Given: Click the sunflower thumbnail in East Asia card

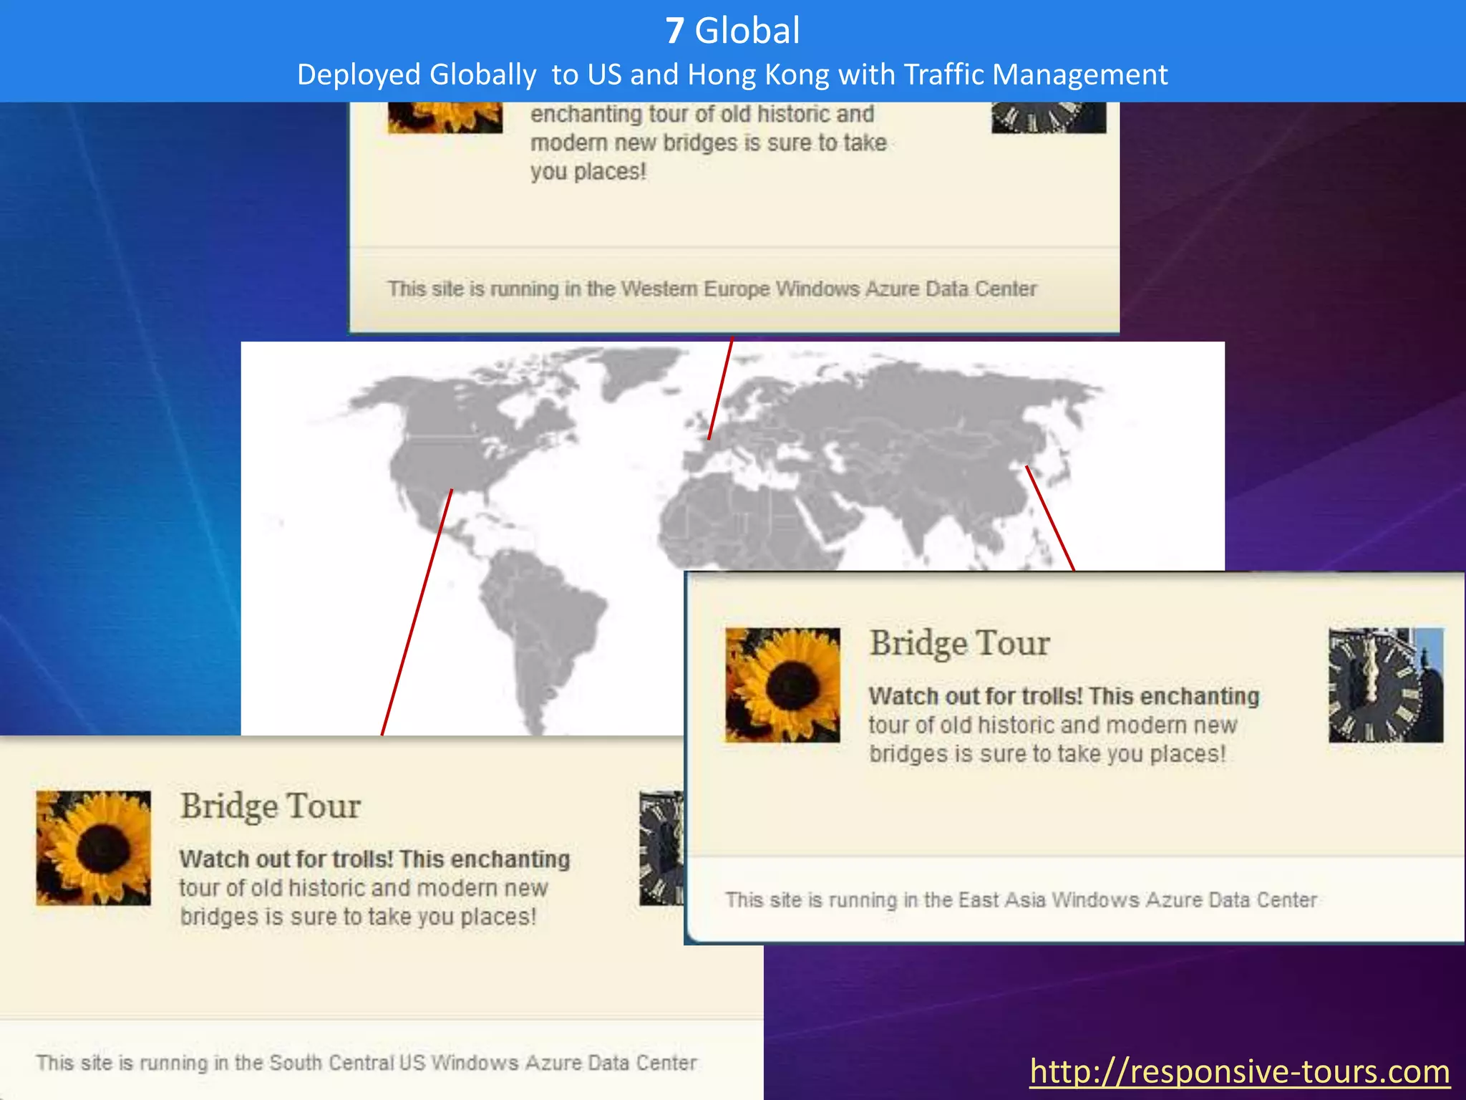Looking at the screenshot, I should (x=782, y=685).
